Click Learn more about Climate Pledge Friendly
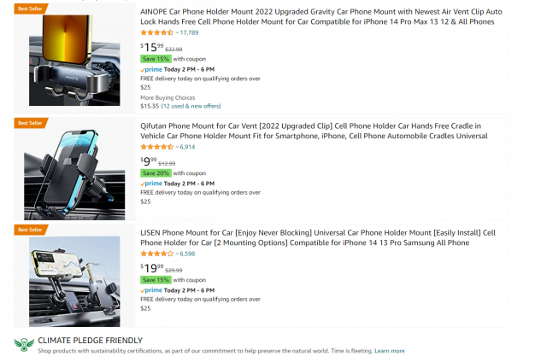 [x=390, y=351]
